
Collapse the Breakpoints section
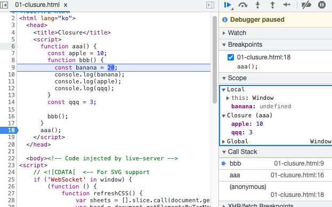[224, 45]
